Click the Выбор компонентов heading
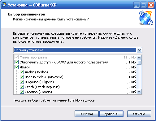Screen dimensions: 156x121 pyautogui.click(x=27, y=14)
